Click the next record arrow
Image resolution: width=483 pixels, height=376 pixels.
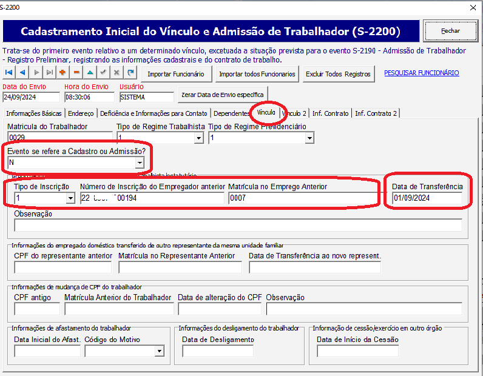point(36,73)
